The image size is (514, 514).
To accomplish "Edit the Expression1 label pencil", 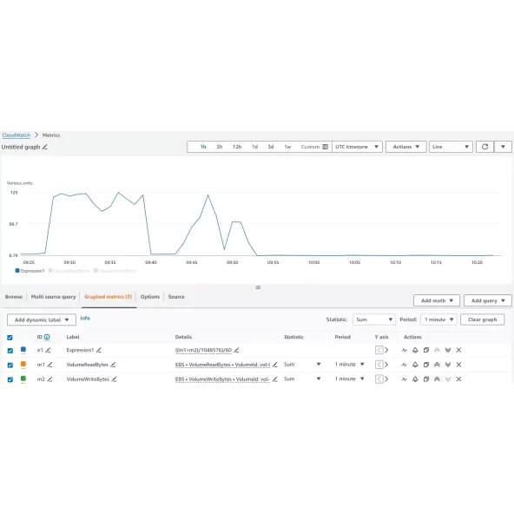I will tap(99, 350).
